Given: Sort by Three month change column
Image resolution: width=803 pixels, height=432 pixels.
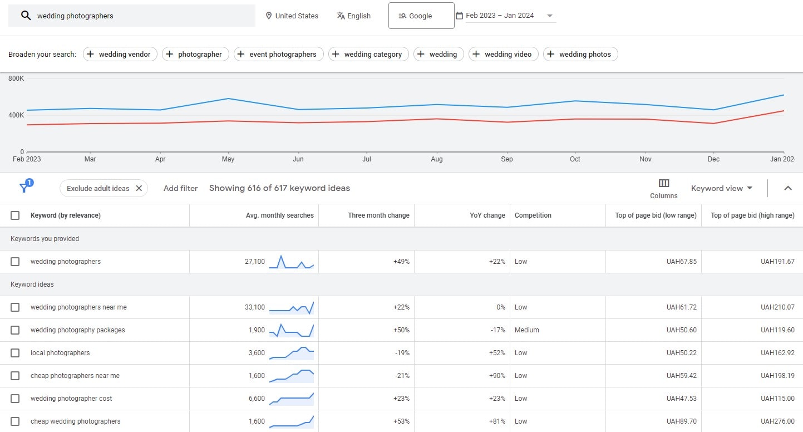Looking at the screenshot, I should (x=378, y=215).
